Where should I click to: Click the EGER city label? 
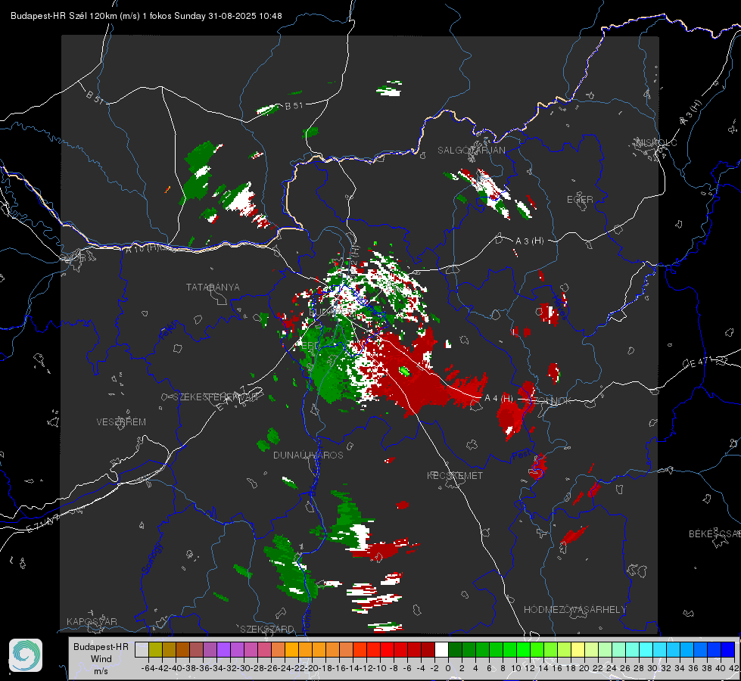[580, 200]
